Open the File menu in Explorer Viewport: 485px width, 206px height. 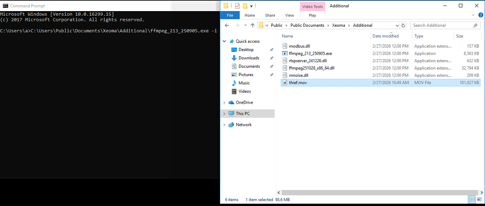pyautogui.click(x=230, y=15)
